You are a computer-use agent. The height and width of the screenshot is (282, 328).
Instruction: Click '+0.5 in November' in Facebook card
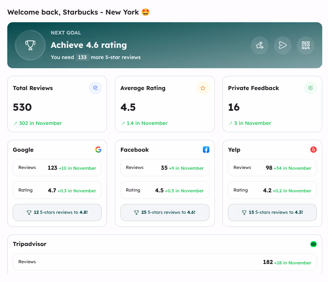tap(184, 191)
